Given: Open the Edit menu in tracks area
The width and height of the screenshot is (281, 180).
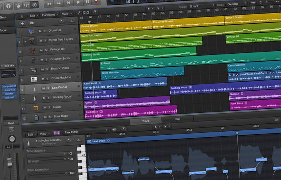Looking at the screenshot, I should 32,16.
